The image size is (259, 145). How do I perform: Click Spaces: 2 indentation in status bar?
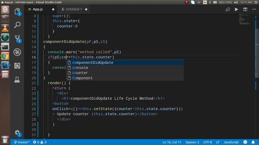pyautogui.click(x=192, y=142)
